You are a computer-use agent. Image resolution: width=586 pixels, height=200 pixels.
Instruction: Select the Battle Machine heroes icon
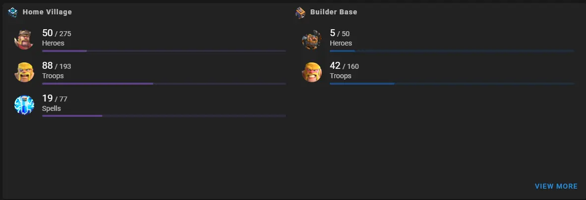[312, 40]
